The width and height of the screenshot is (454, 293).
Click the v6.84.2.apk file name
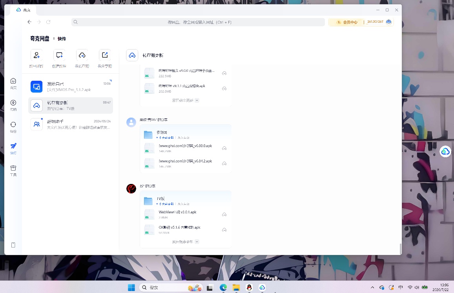[185, 161]
